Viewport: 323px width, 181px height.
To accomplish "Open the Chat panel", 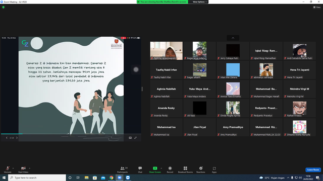I will 140,169.
